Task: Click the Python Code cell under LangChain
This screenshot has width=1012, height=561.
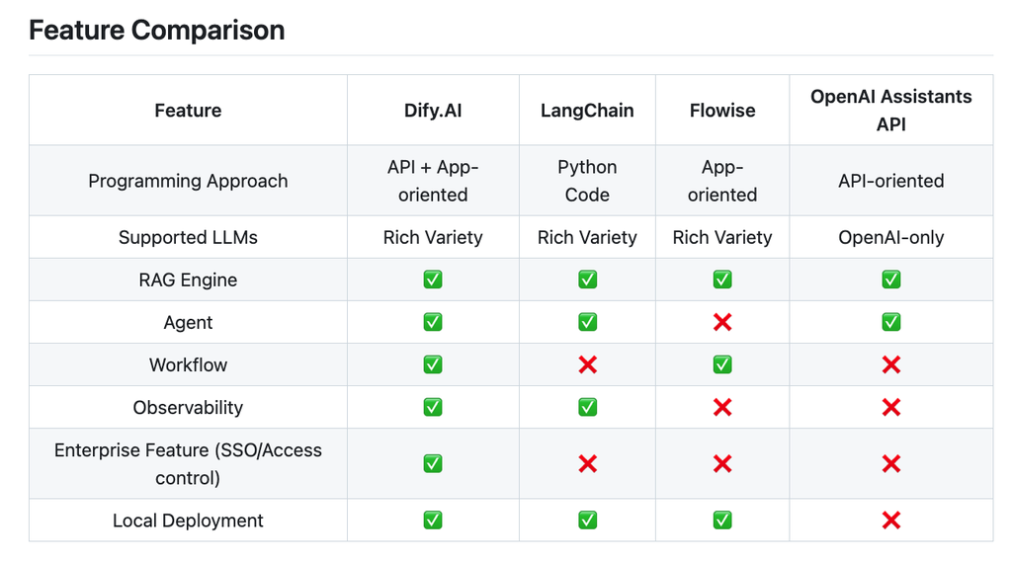Action: click(587, 181)
